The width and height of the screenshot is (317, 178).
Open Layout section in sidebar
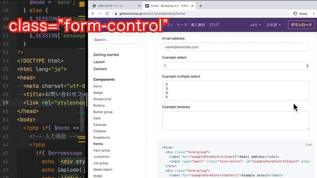point(99,62)
